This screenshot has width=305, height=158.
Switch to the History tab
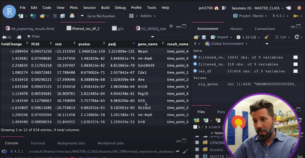tap(236, 29)
